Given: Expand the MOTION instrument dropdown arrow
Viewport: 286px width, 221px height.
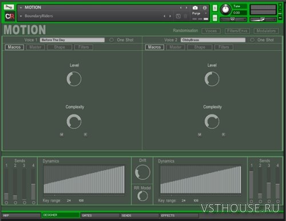Looking at the screenshot, I should tap(21, 7).
